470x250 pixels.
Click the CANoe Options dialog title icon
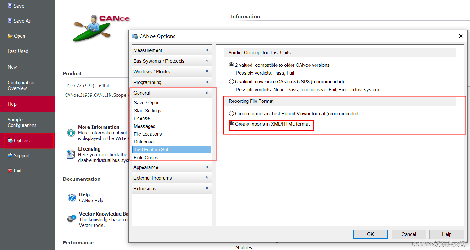pos(135,36)
